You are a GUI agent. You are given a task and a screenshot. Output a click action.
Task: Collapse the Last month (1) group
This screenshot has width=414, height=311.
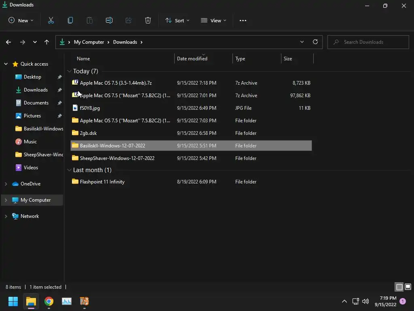70,170
